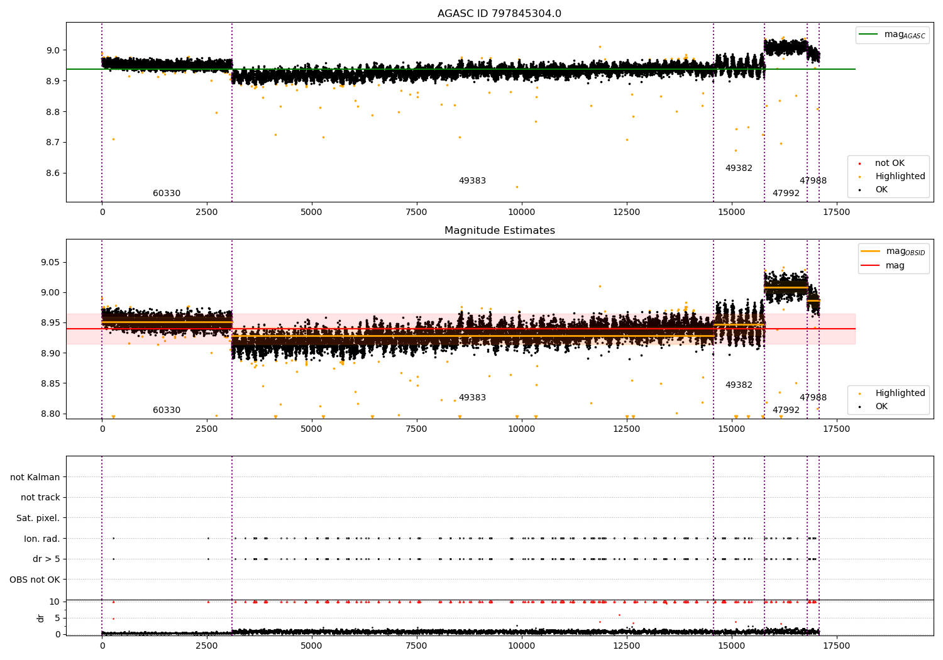This screenshot has width=943, height=660.
Task: Click obsid label 49383 in Magnitude Estimates plot
Action: point(472,398)
